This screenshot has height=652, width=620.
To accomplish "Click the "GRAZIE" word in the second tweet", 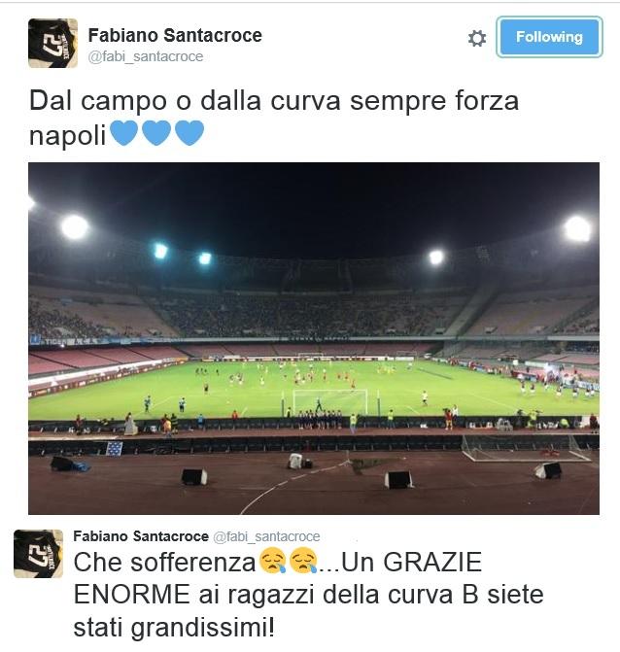I will (x=432, y=563).
